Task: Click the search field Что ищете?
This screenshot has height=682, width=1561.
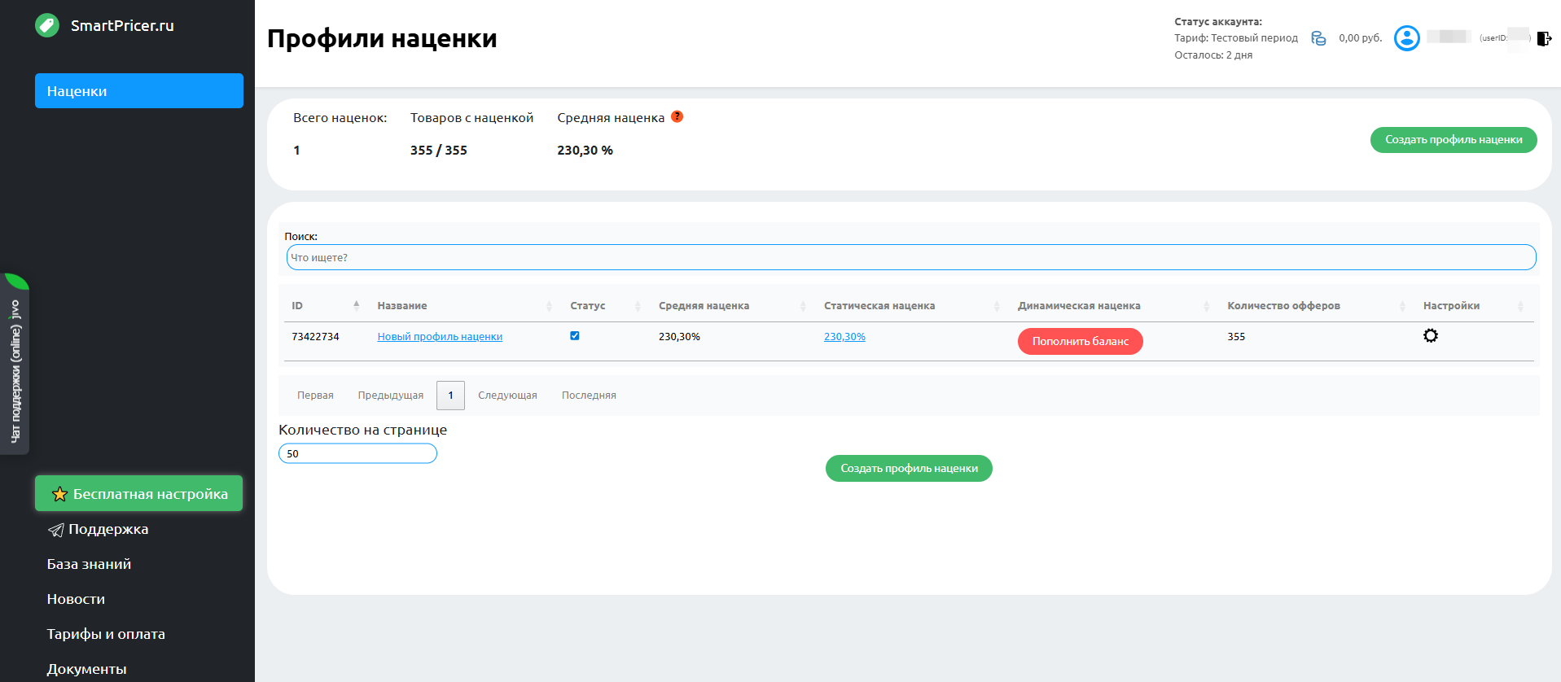Action: point(910,257)
